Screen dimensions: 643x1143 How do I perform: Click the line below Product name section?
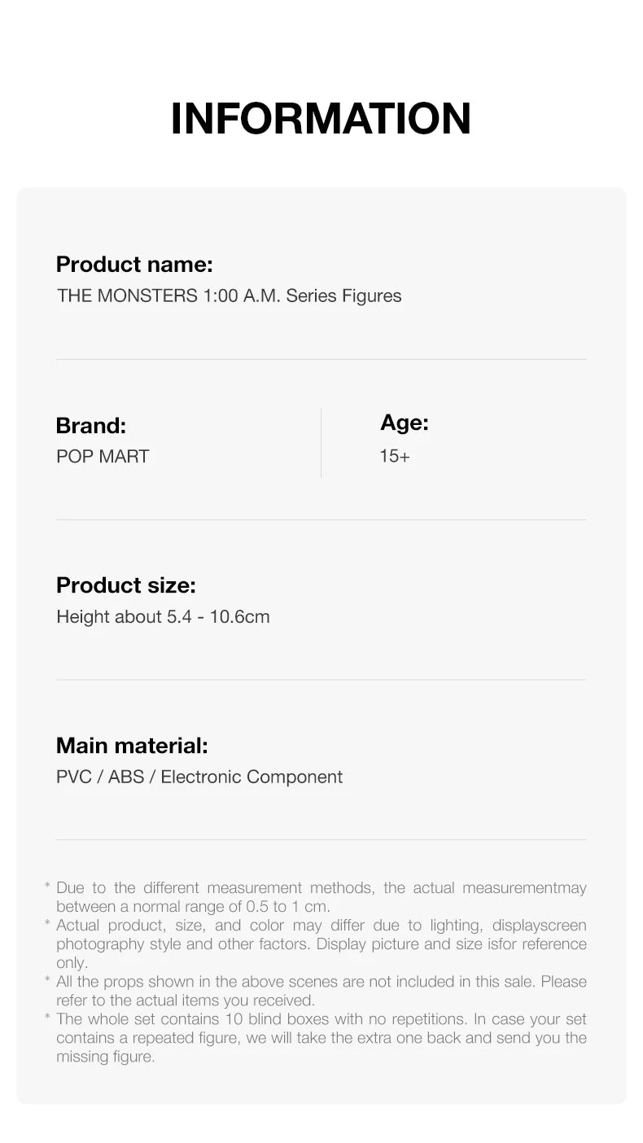click(321, 359)
